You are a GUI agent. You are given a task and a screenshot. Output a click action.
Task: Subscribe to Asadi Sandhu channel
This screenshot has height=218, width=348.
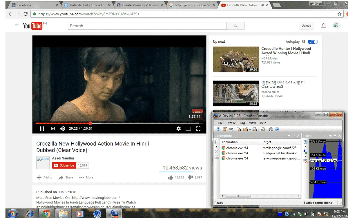pyautogui.click(x=64, y=165)
